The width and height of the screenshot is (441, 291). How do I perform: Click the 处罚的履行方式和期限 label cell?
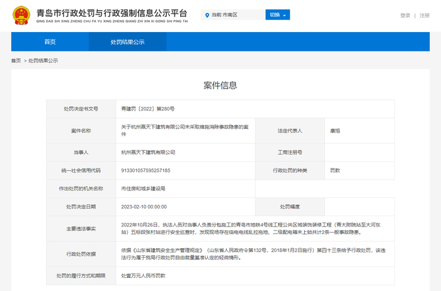point(81,276)
